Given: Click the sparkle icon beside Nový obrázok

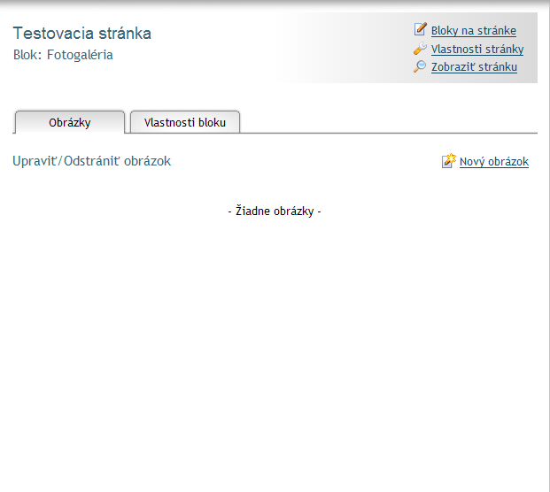Looking at the screenshot, I should click(x=449, y=161).
